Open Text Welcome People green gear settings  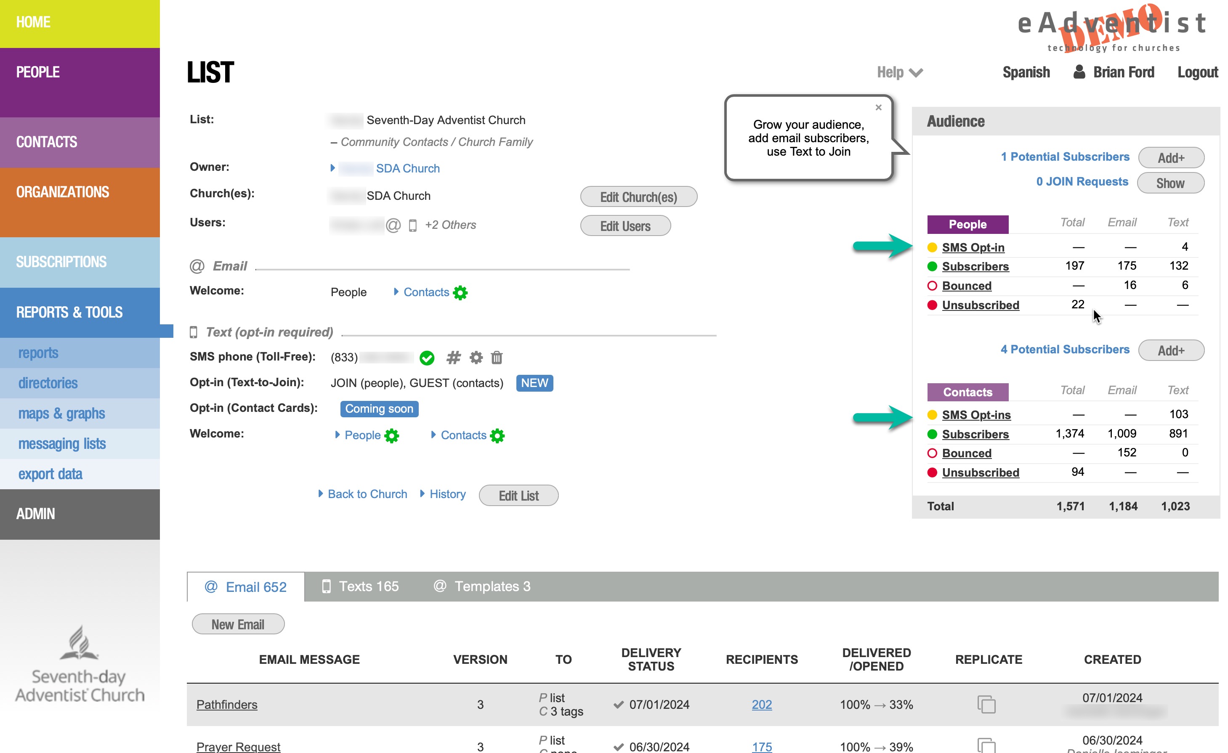pyautogui.click(x=392, y=436)
